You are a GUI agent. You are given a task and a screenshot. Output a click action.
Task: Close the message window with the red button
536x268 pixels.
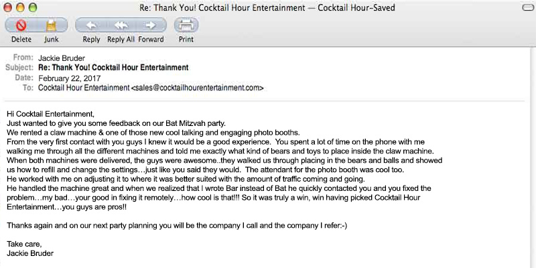click(x=8, y=7)
